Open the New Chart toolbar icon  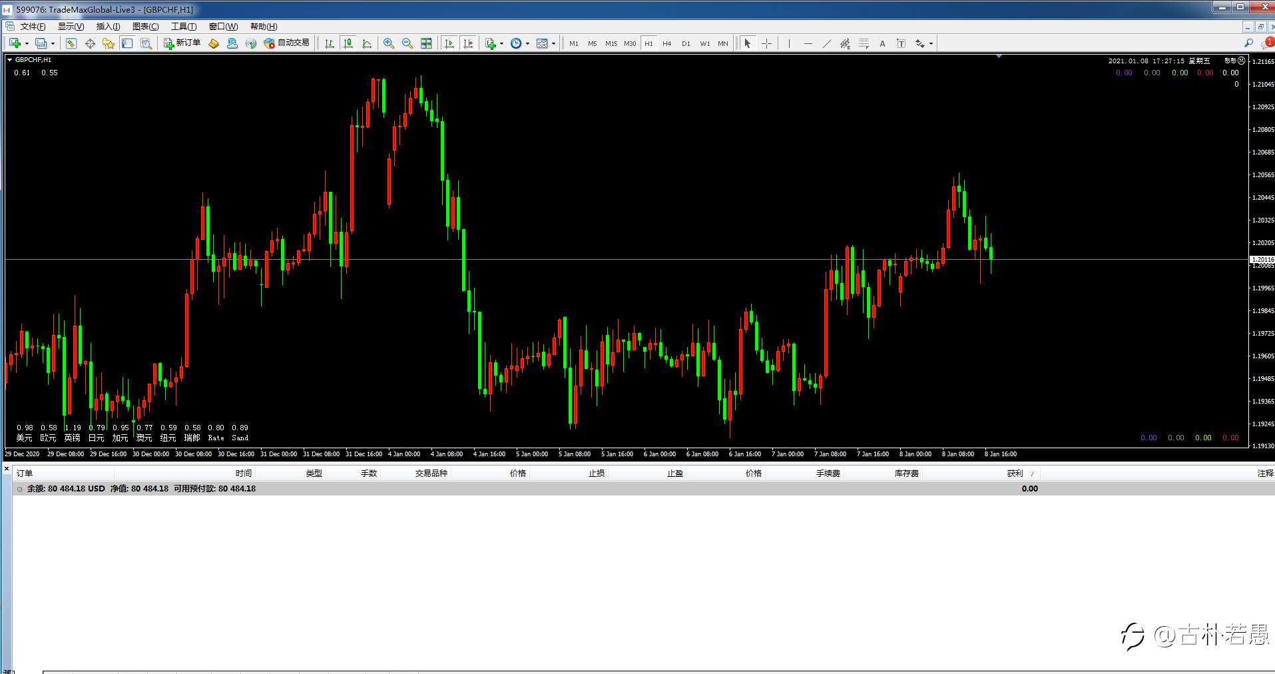tap(15, 43)
